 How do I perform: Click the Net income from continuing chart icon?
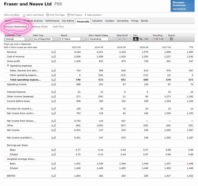click(x=53, y=113)
